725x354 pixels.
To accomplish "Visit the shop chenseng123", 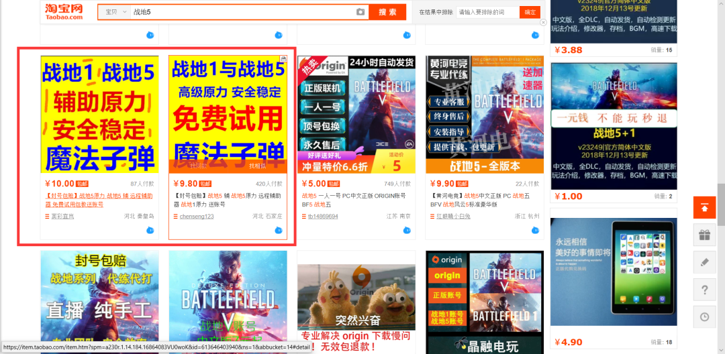I will pyautogui.click(x=197, y=217).
